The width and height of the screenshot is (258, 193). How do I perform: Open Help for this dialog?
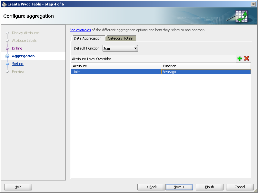coord(18,187)
